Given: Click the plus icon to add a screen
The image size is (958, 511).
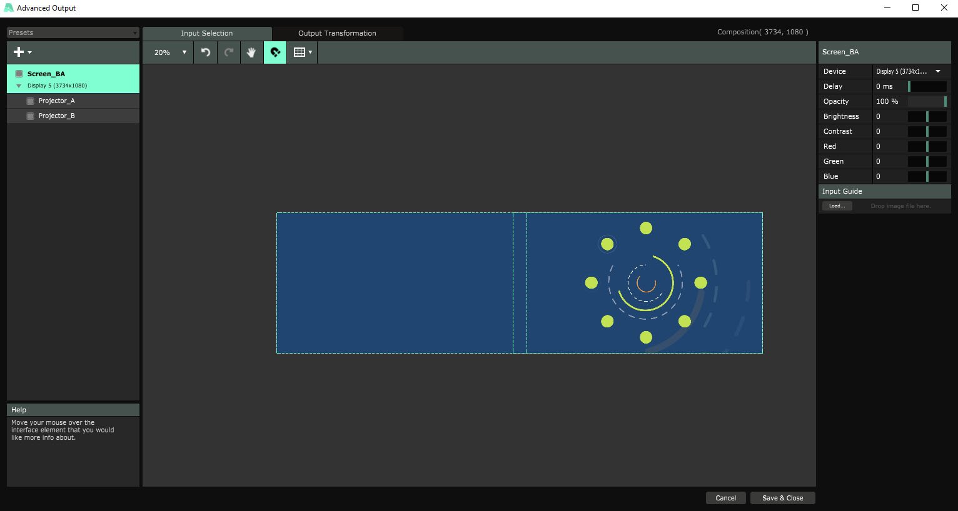Looking at the screenshot, I should [22, 52].
